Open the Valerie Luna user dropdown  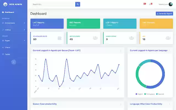coord(166,4)
